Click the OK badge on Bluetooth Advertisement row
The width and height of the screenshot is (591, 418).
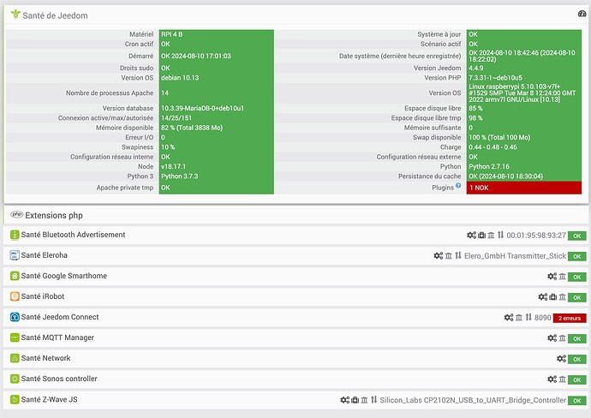click(x=577, y=236)
